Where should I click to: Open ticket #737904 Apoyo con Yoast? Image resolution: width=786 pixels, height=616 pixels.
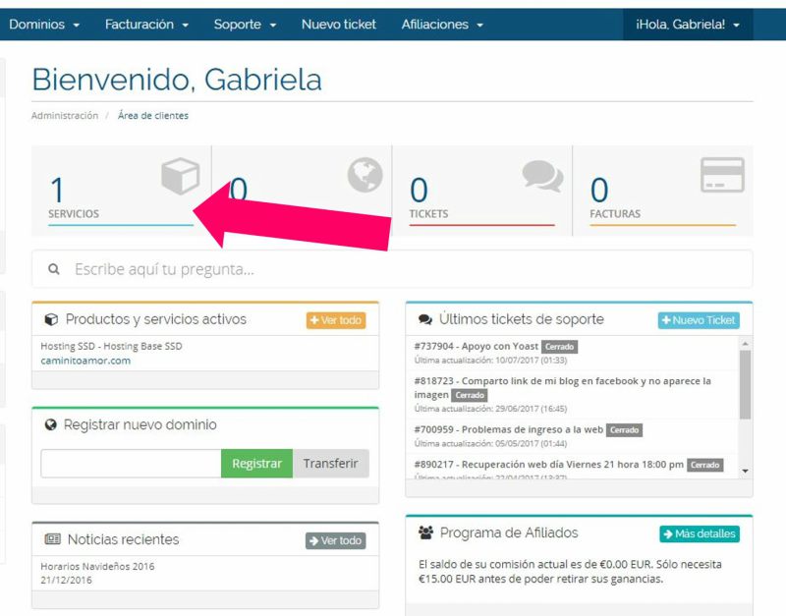[x=477, y=347]
